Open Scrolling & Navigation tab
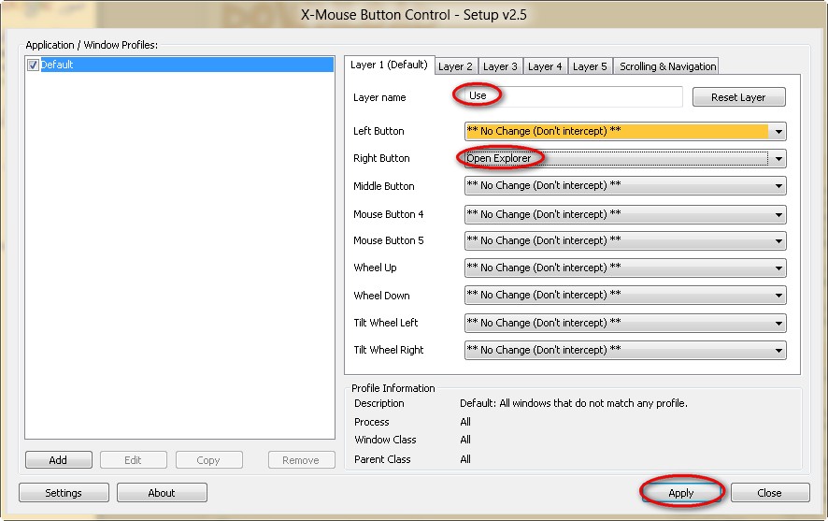Viewport: 828px width, 521px height. pos(667,66)
